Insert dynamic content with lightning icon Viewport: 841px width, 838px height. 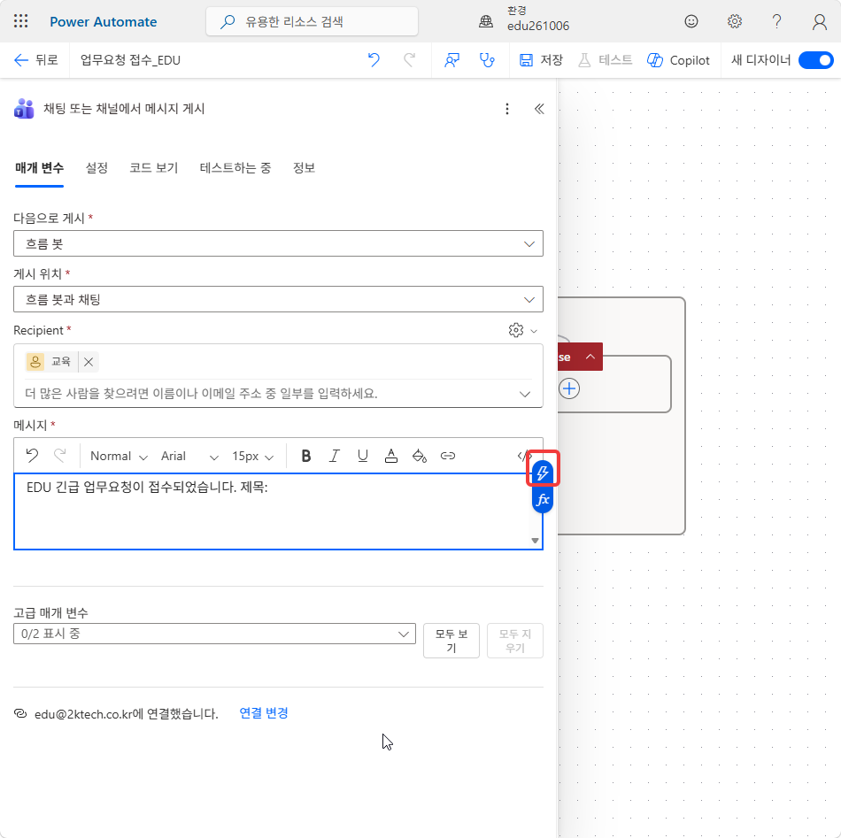(543, 473)
